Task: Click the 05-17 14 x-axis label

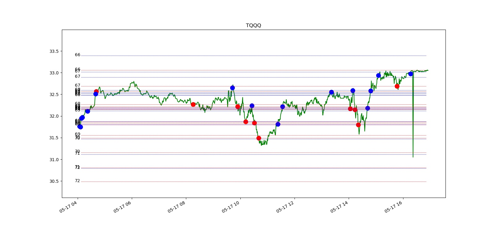Action: pyautogui.click(x=339, y=207)
